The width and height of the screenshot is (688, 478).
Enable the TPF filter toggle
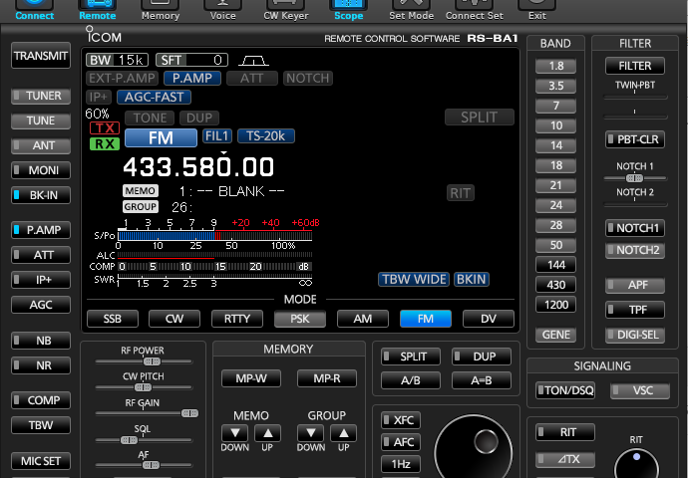(635, 310)
